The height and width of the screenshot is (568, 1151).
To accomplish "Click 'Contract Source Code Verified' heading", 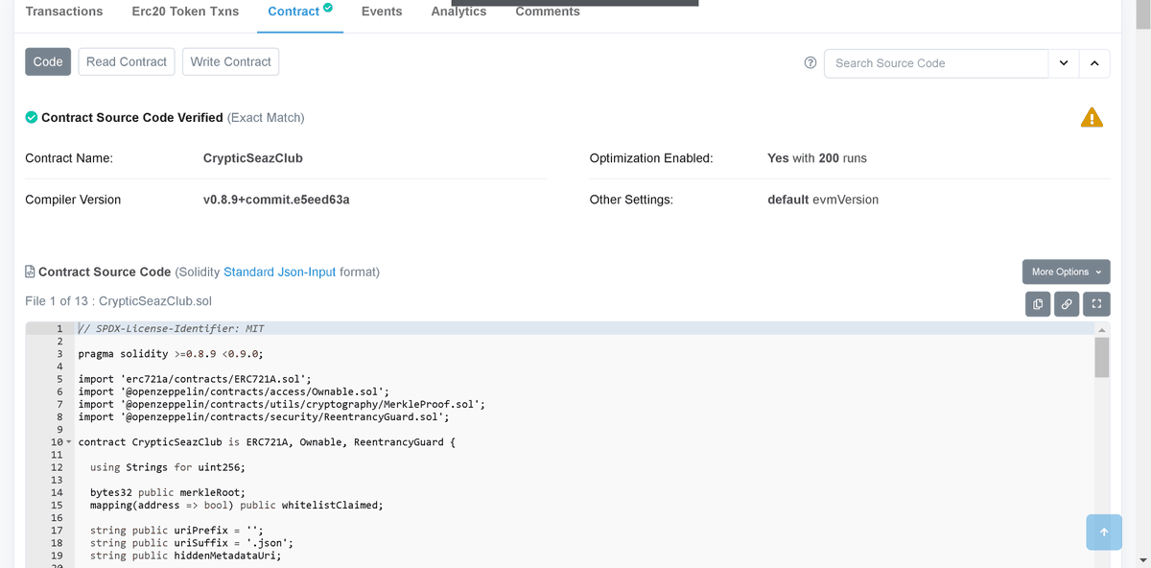I will (131, 118).
